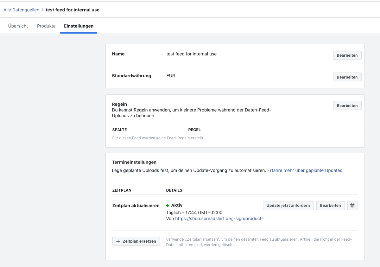This screenshot has width=380, height=267.
Task: Click the green Aktiv status dot
Action: [168, 206]
